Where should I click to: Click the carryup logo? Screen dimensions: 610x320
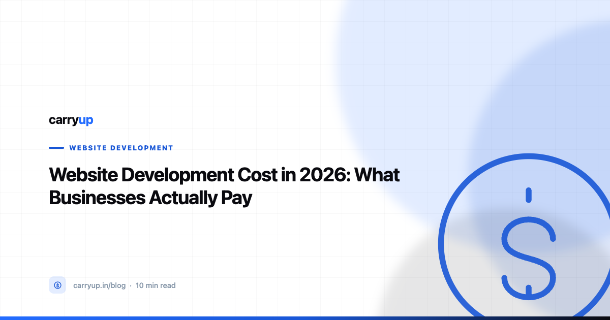tap(71, 120)
